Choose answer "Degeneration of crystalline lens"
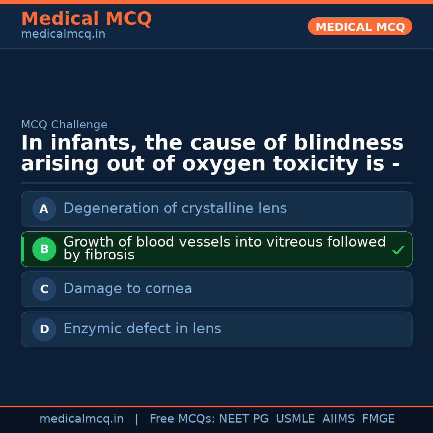The width and height of the screenshot is (433, 433). point(175,208)
